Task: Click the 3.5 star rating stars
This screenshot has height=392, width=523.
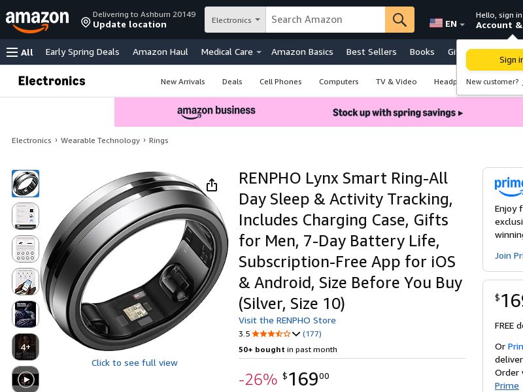Action: pos(270,334)
